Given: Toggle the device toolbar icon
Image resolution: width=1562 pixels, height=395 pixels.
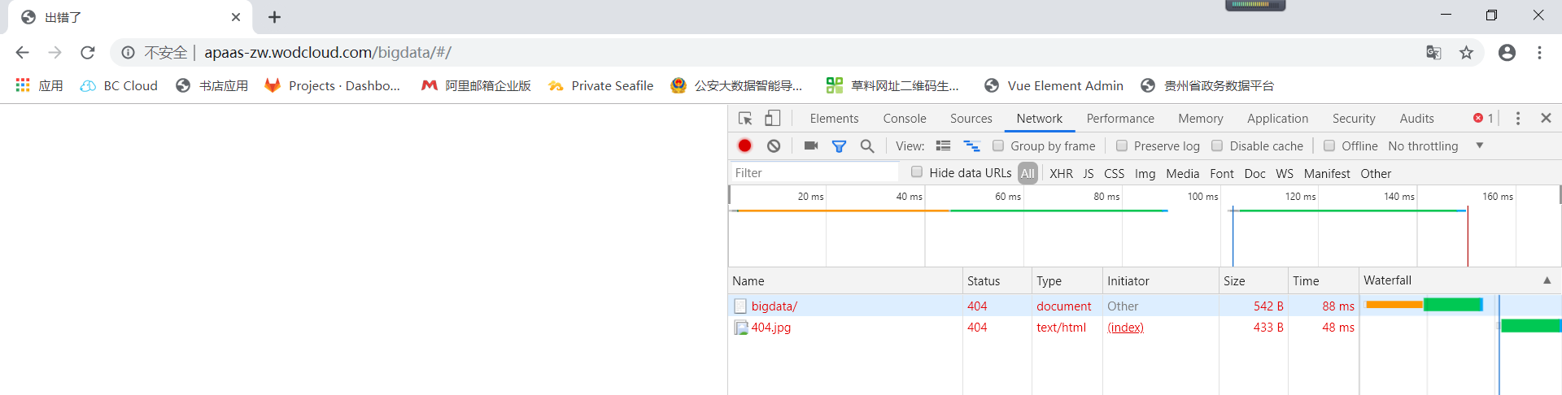Looking at the screenshot, I should coord(772,119).
